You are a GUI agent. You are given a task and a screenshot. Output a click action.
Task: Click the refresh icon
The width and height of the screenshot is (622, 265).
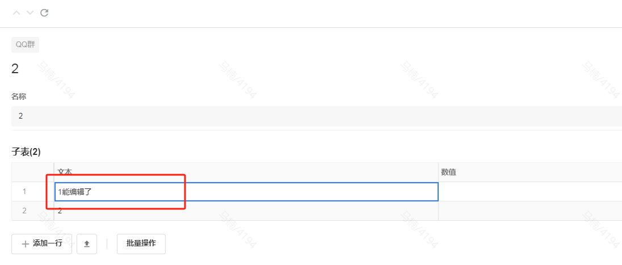[x=44, y=12]
